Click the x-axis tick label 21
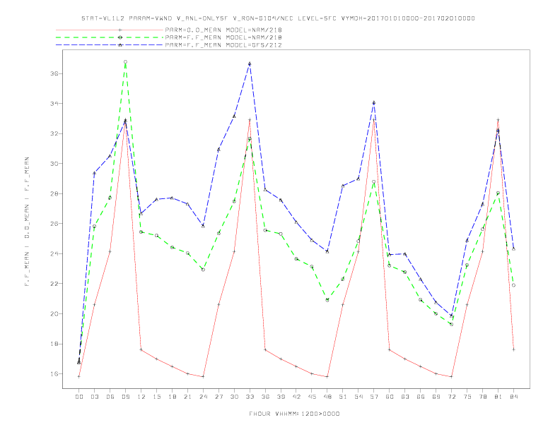The image size is (560, 432). [187, 397]
